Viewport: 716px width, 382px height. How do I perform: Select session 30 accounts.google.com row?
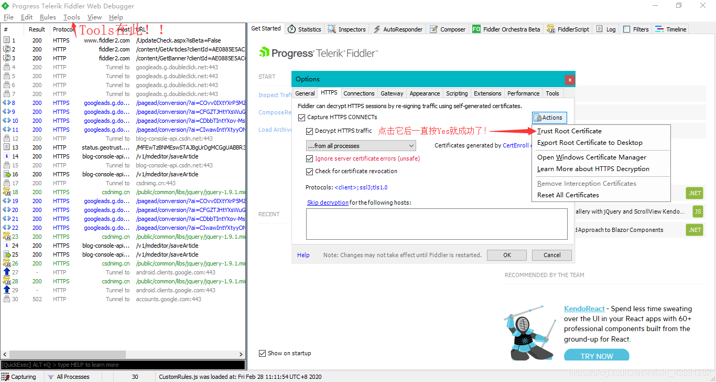pos(123,299)
